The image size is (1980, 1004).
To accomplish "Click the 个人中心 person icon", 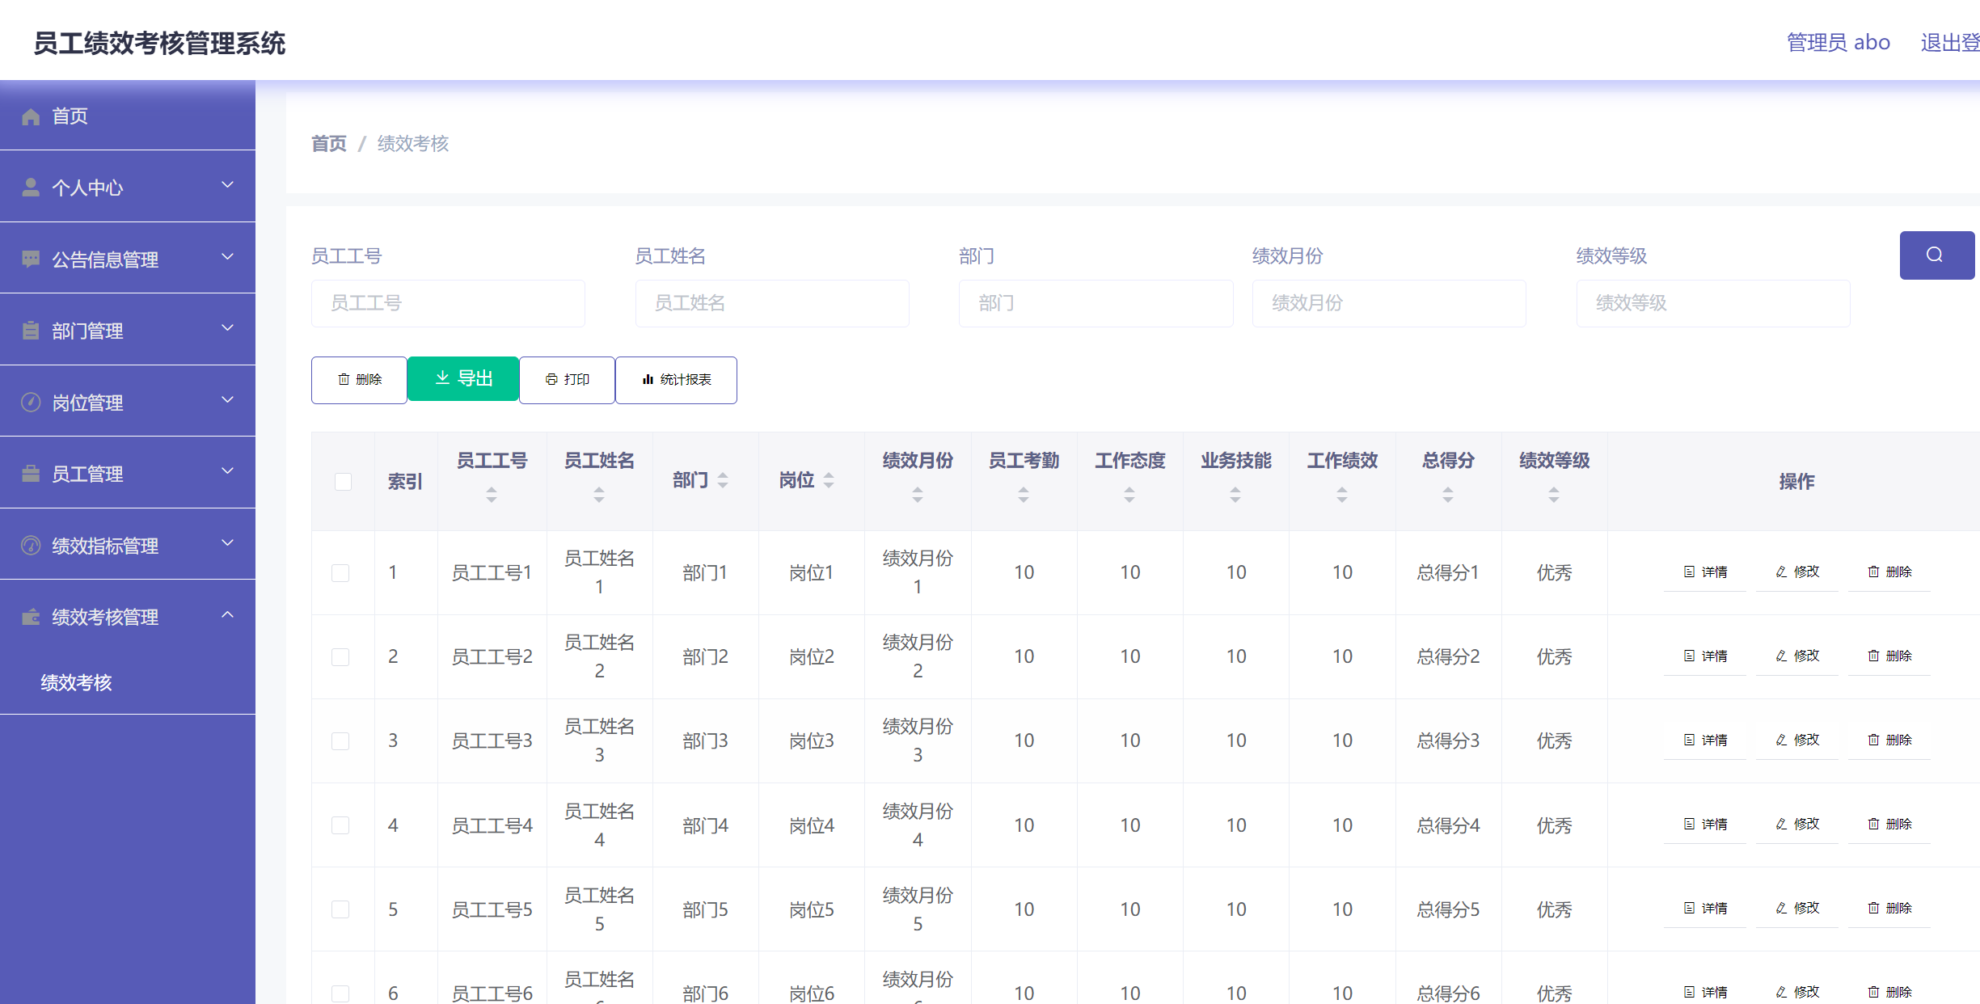I will pos(31,187).
